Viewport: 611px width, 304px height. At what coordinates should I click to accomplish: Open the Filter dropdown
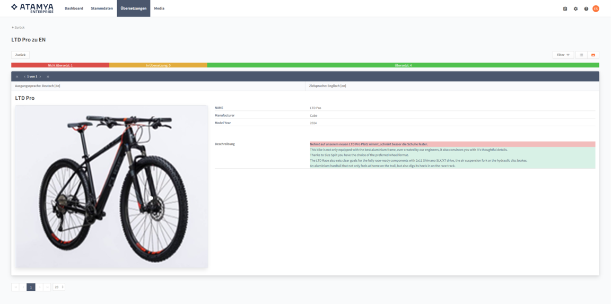(563, 55)
